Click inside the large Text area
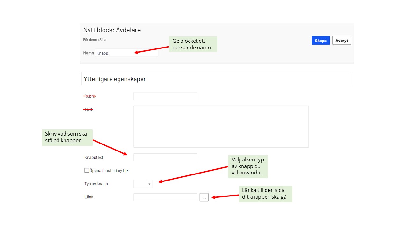This screenshot has width=408, height=229. (221, 126)
